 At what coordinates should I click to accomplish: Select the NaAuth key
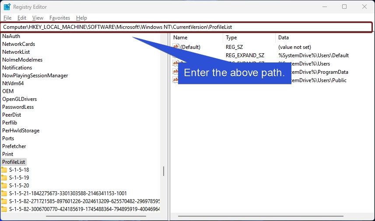11,36
